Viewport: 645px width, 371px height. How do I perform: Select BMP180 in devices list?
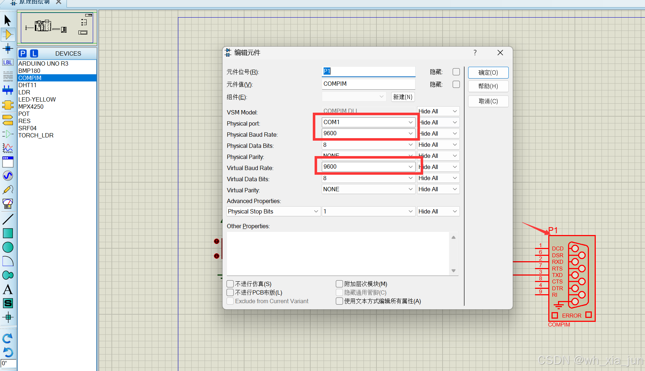57,71
